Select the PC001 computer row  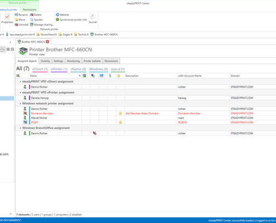[x=146, y=122]
